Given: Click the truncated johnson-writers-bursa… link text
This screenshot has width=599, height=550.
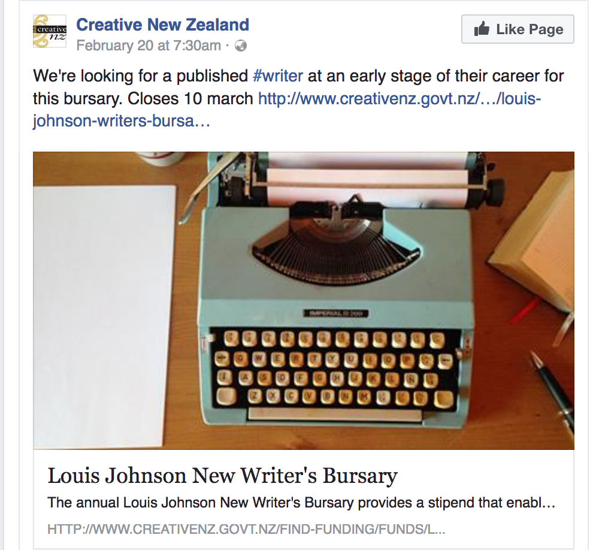Looking at the screenshot, I should pyautogui.click(x=121, y=121).
